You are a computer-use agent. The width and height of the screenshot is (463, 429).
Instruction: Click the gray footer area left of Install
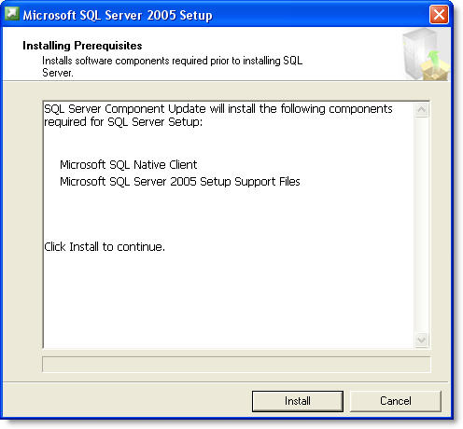[x=124, y=401]
